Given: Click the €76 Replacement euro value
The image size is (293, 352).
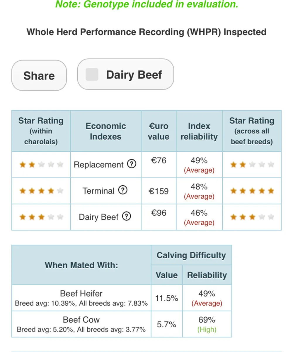Looking at the screenshot, I should click(159, 160).
